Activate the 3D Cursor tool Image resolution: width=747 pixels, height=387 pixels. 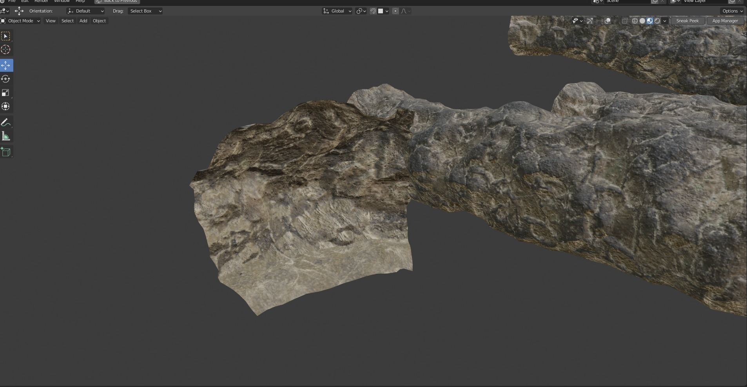6,49
